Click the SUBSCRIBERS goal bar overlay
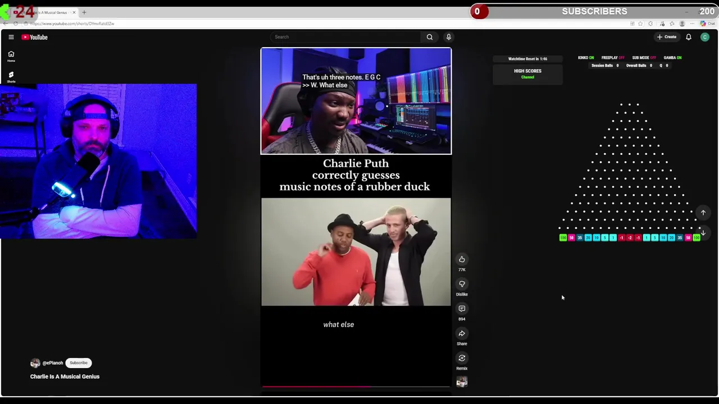The width and height of the screenshot is (719, 404). coord(594,11)
